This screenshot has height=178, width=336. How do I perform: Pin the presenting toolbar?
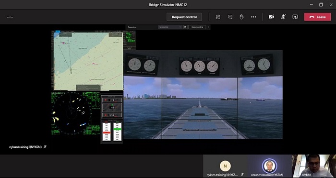click(x=208, y=27)
